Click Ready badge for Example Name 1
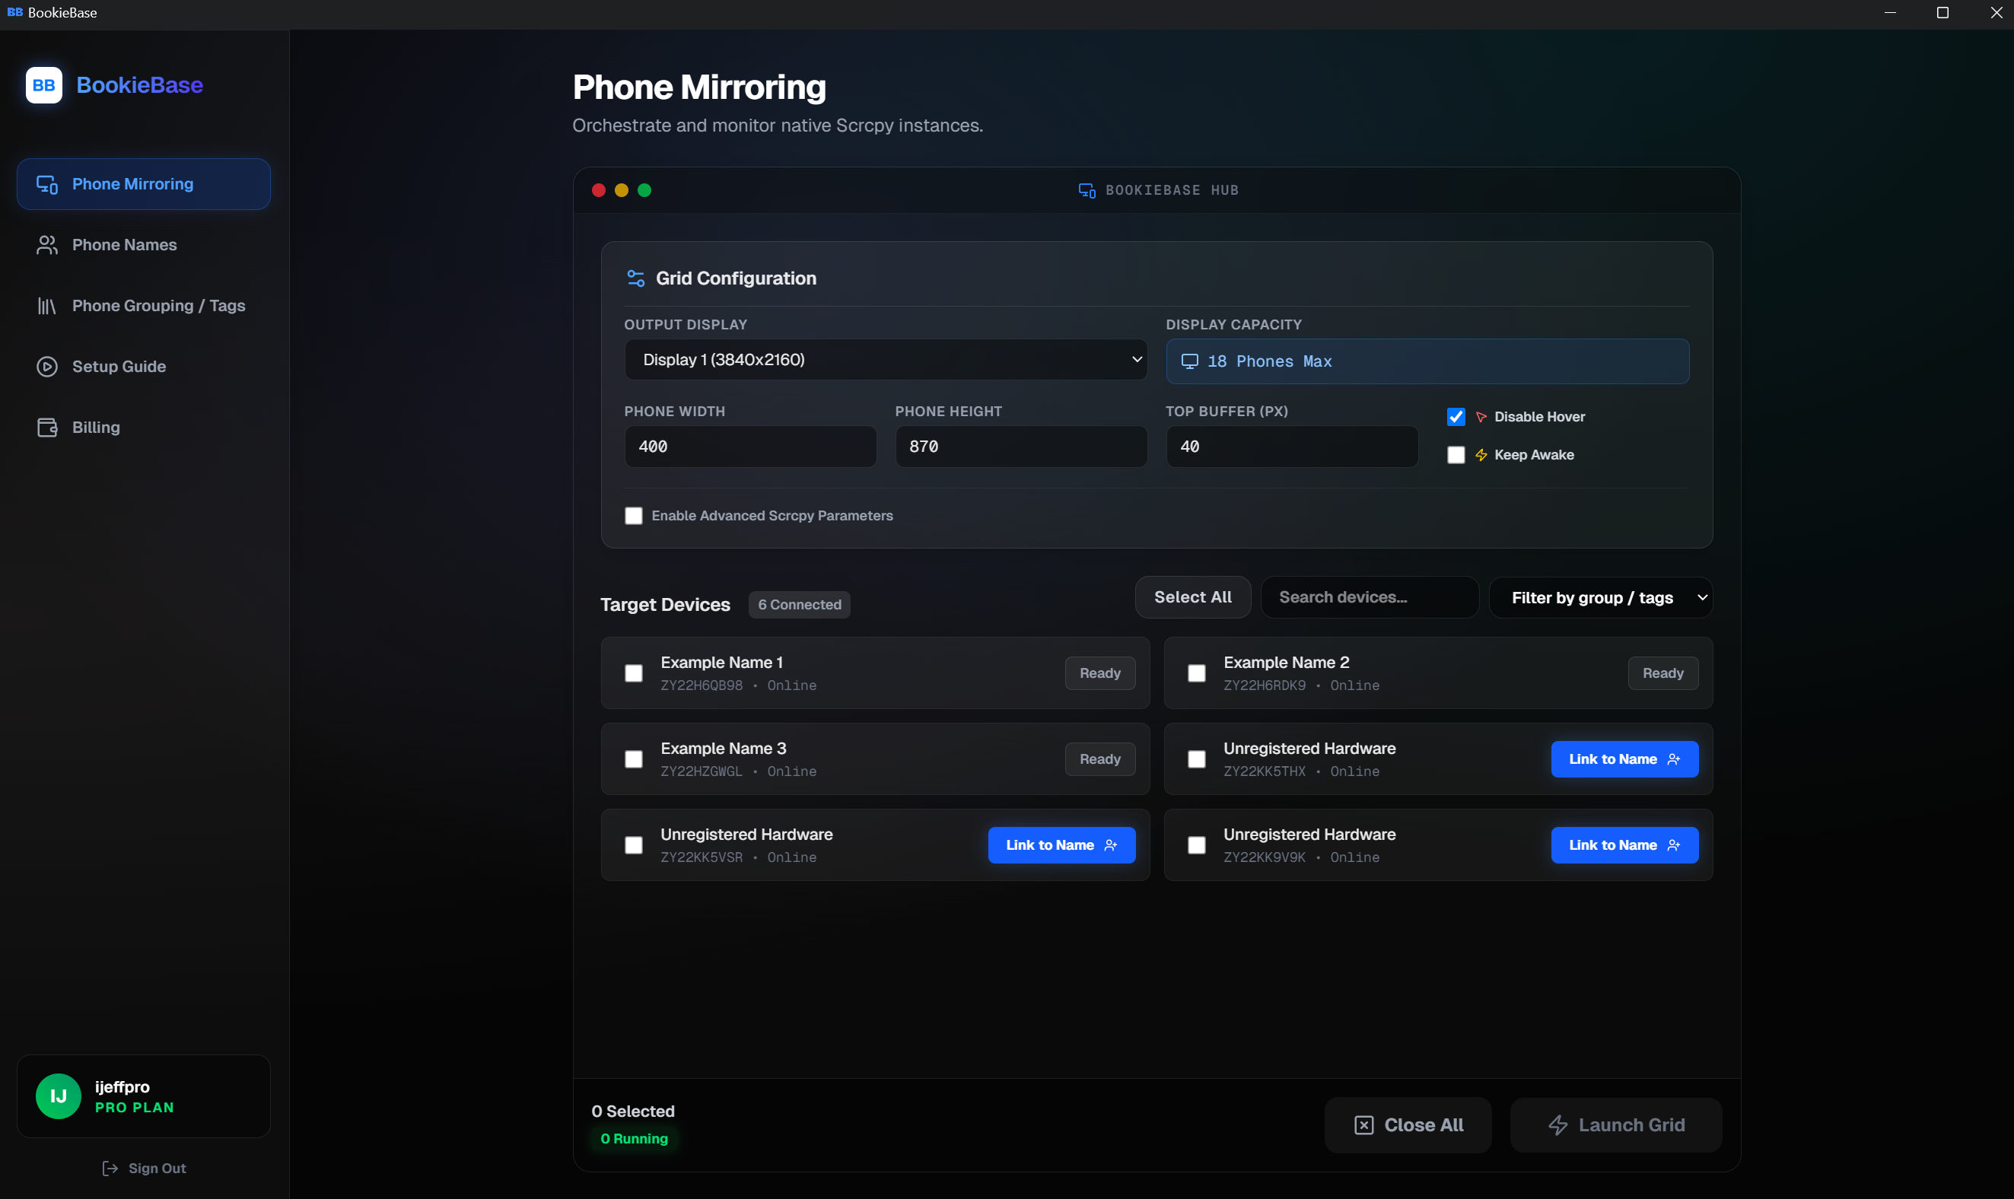 pyautogui.click(x=1100, y=674)
